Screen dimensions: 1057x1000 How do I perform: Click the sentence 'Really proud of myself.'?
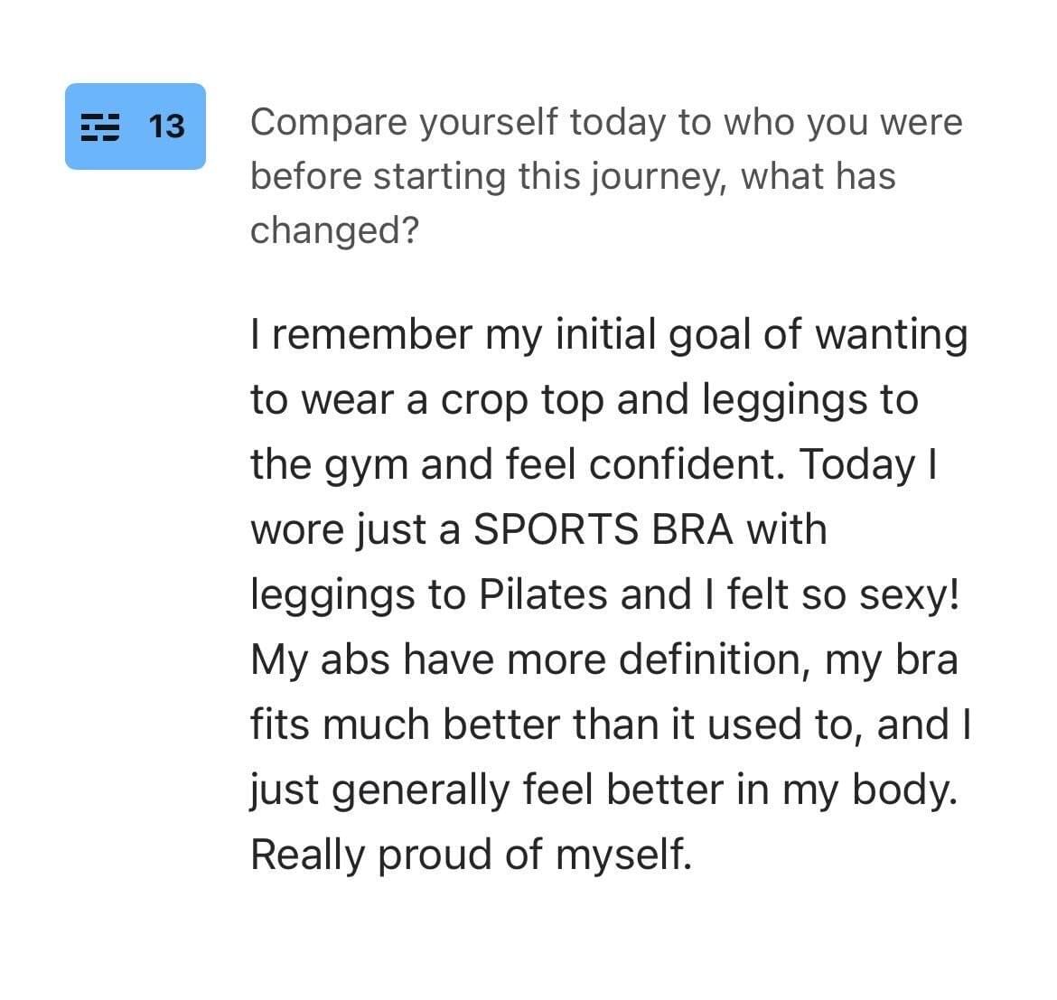(472, 855)
